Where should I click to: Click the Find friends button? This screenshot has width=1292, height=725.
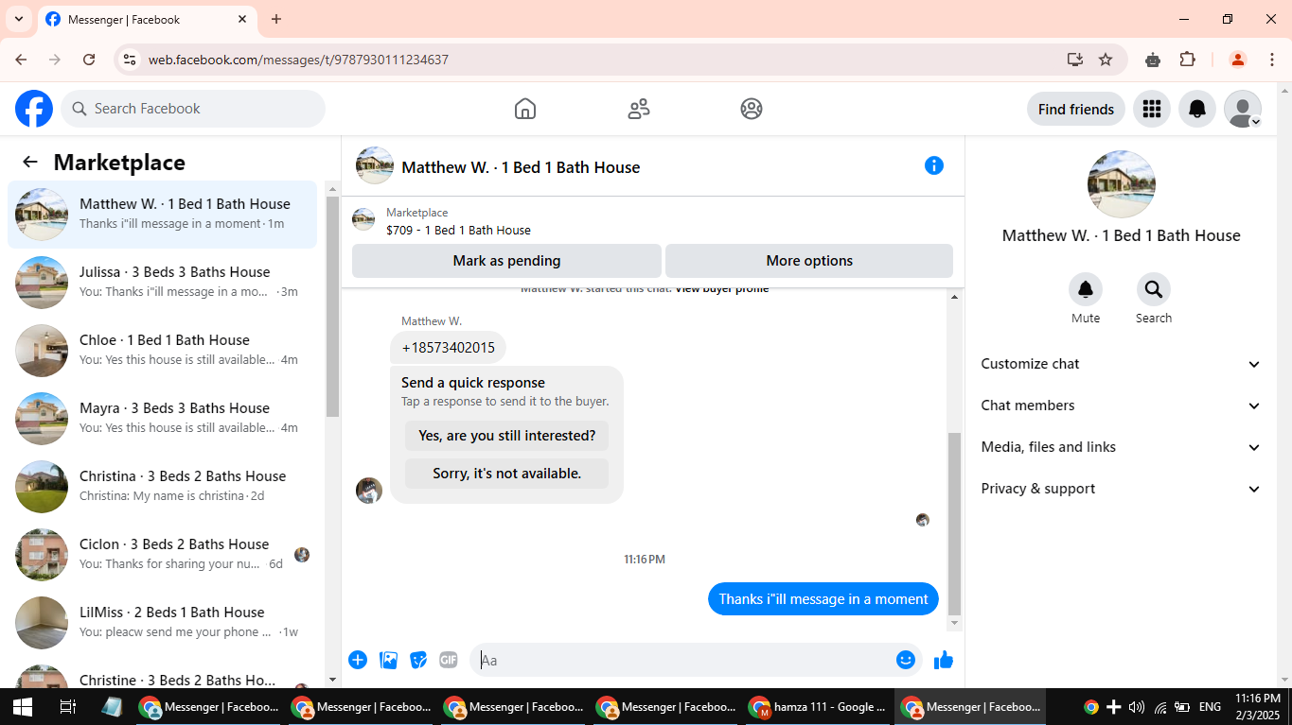1076,109
